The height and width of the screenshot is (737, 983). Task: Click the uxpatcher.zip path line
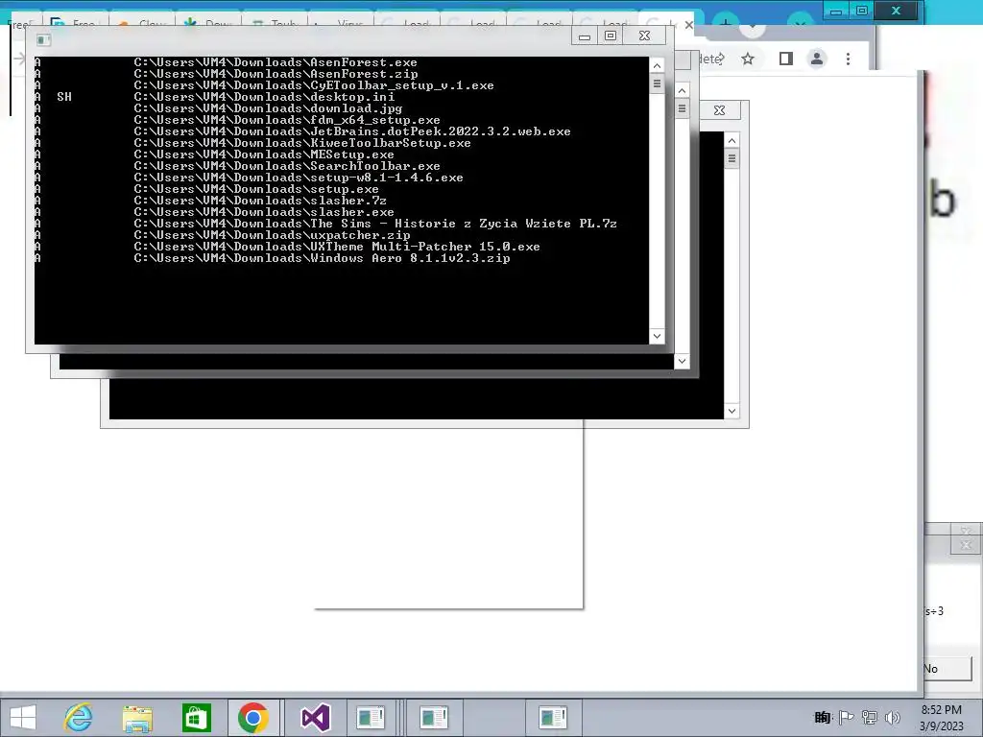point(272,235)
